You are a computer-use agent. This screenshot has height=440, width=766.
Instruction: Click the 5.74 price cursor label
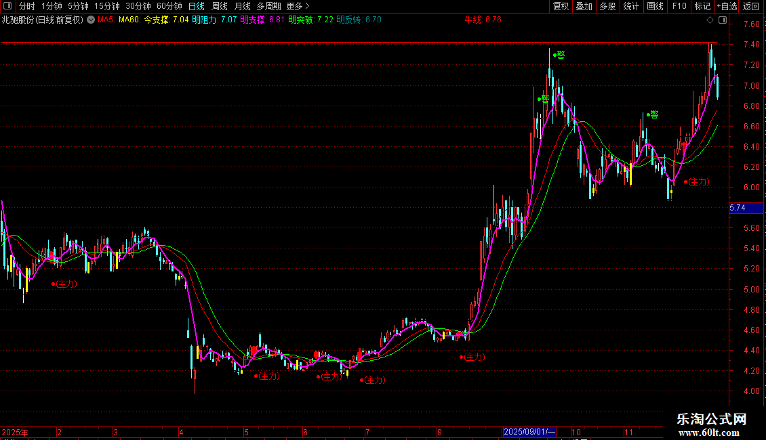(746, 208)
